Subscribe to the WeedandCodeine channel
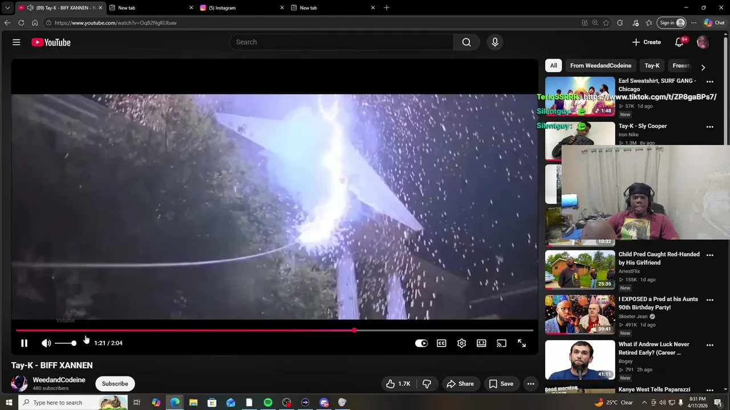Image resolution: width=730 pixels, height=410 pixels. (x=115, y=384)
